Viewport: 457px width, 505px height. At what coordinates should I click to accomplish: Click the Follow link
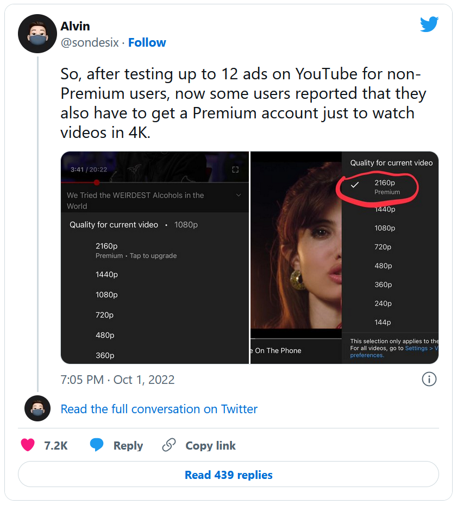click(x=147, y=42)
